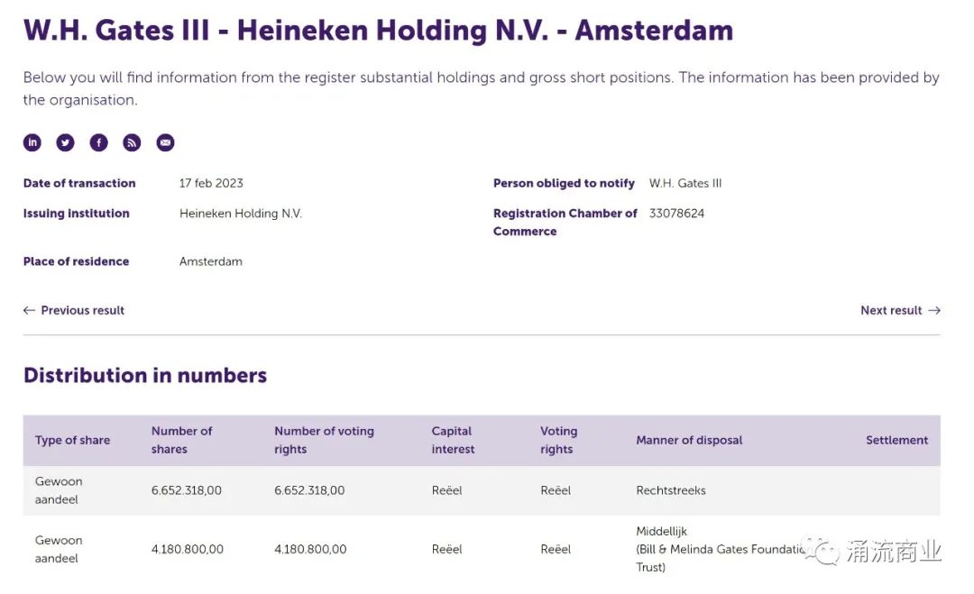Click the Distribution in numbers heading
974x594 pixels.
click(145, 375)
